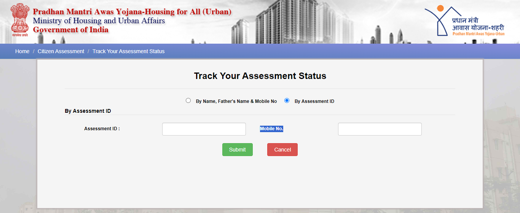Focus the Mobile No. input field
The image size is (520, 213).
tap(380, 129)
